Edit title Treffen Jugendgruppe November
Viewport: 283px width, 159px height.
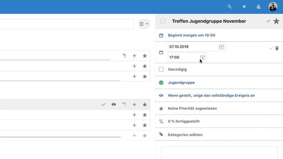209,21
